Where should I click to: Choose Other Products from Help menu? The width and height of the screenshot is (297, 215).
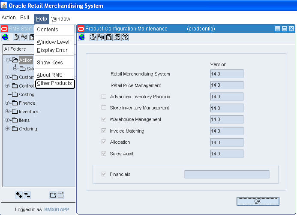(x=55, y=84)
